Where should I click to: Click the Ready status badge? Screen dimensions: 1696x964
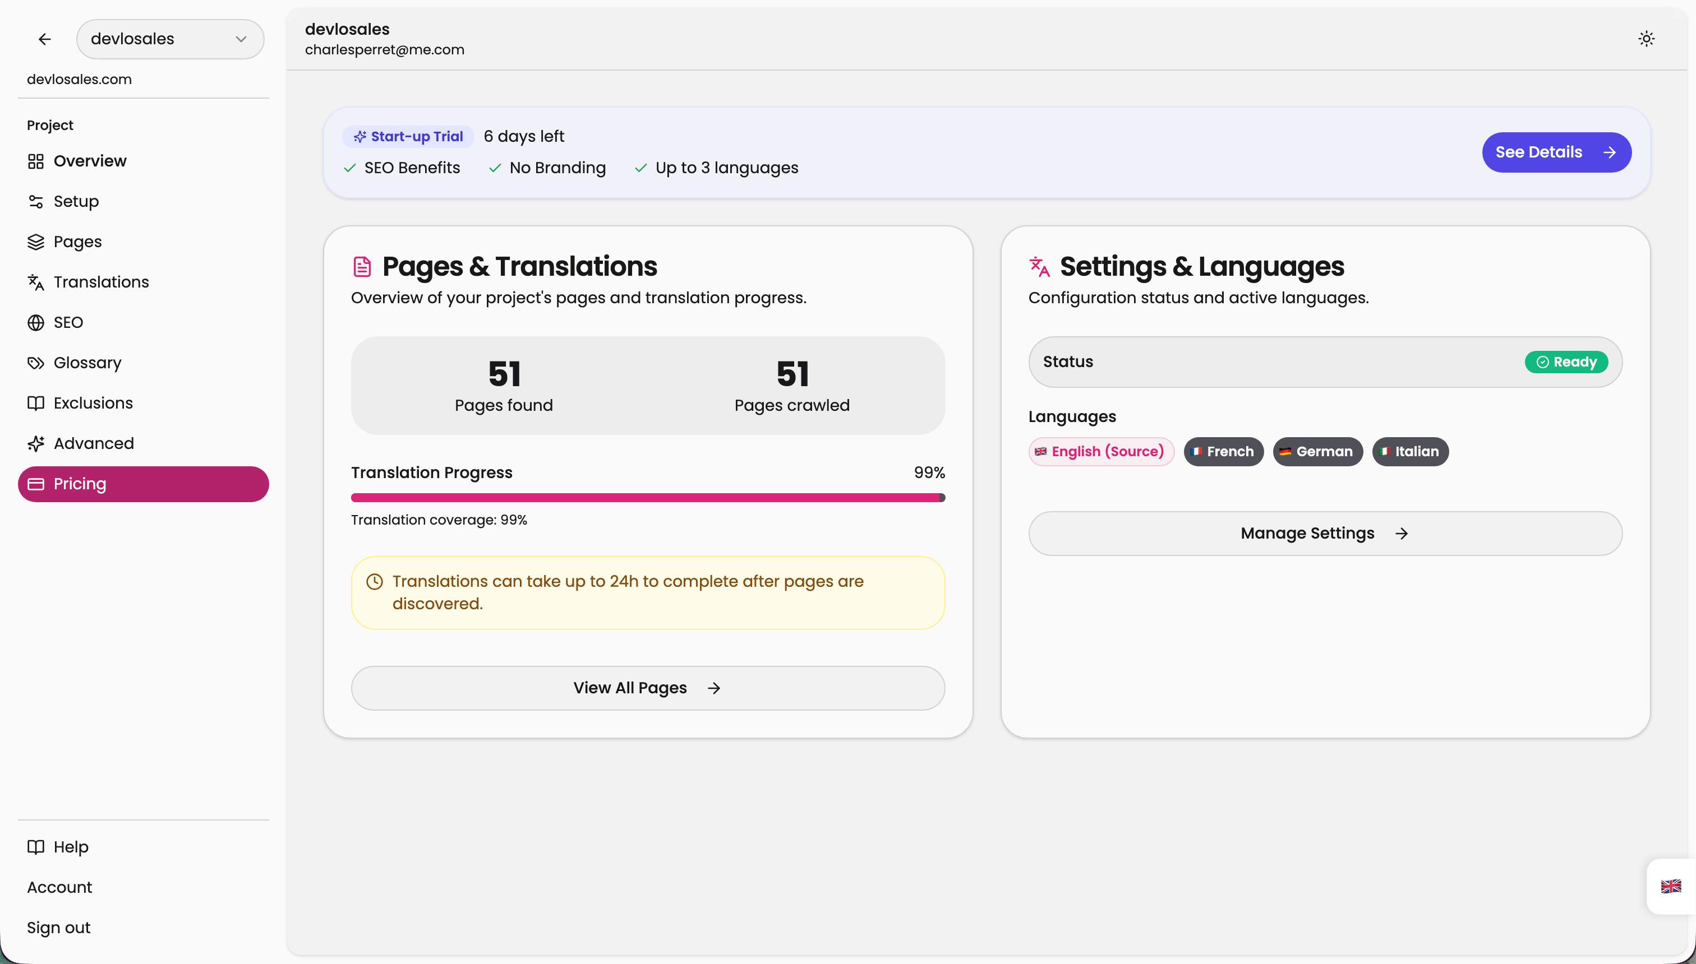click(1566, 361)
